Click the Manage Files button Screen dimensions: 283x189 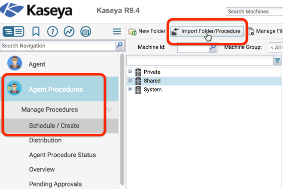point(265,31)
